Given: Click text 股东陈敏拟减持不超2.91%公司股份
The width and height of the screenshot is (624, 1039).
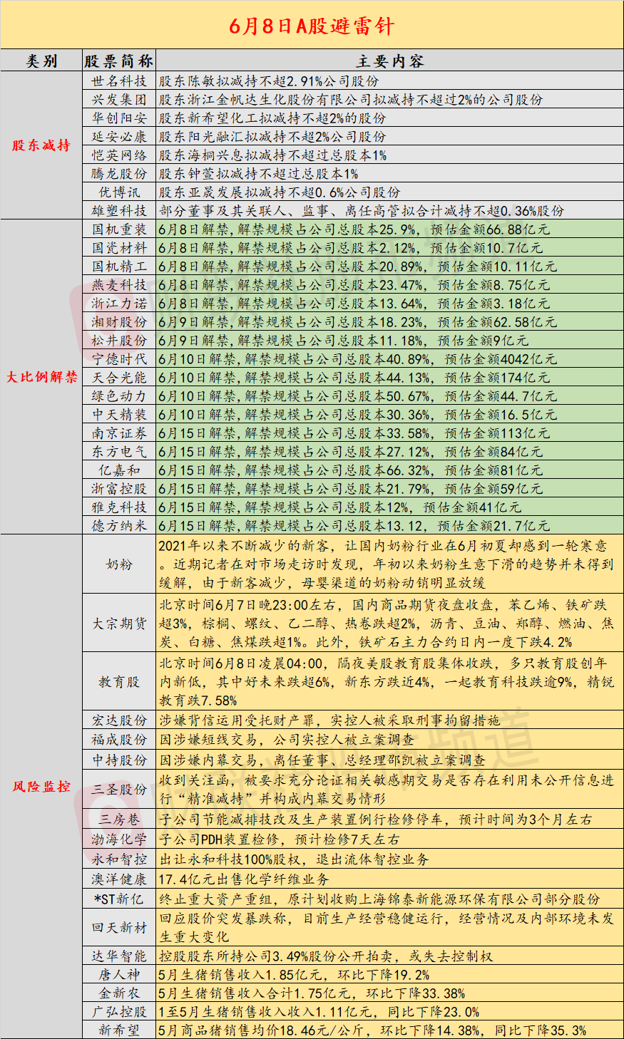Looking at the screenshot, I should click(x=269, y=81).
